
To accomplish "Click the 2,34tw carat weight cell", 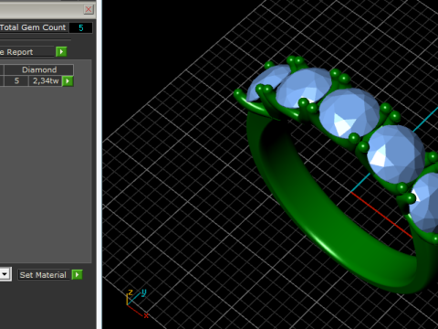I will point(46,81).
